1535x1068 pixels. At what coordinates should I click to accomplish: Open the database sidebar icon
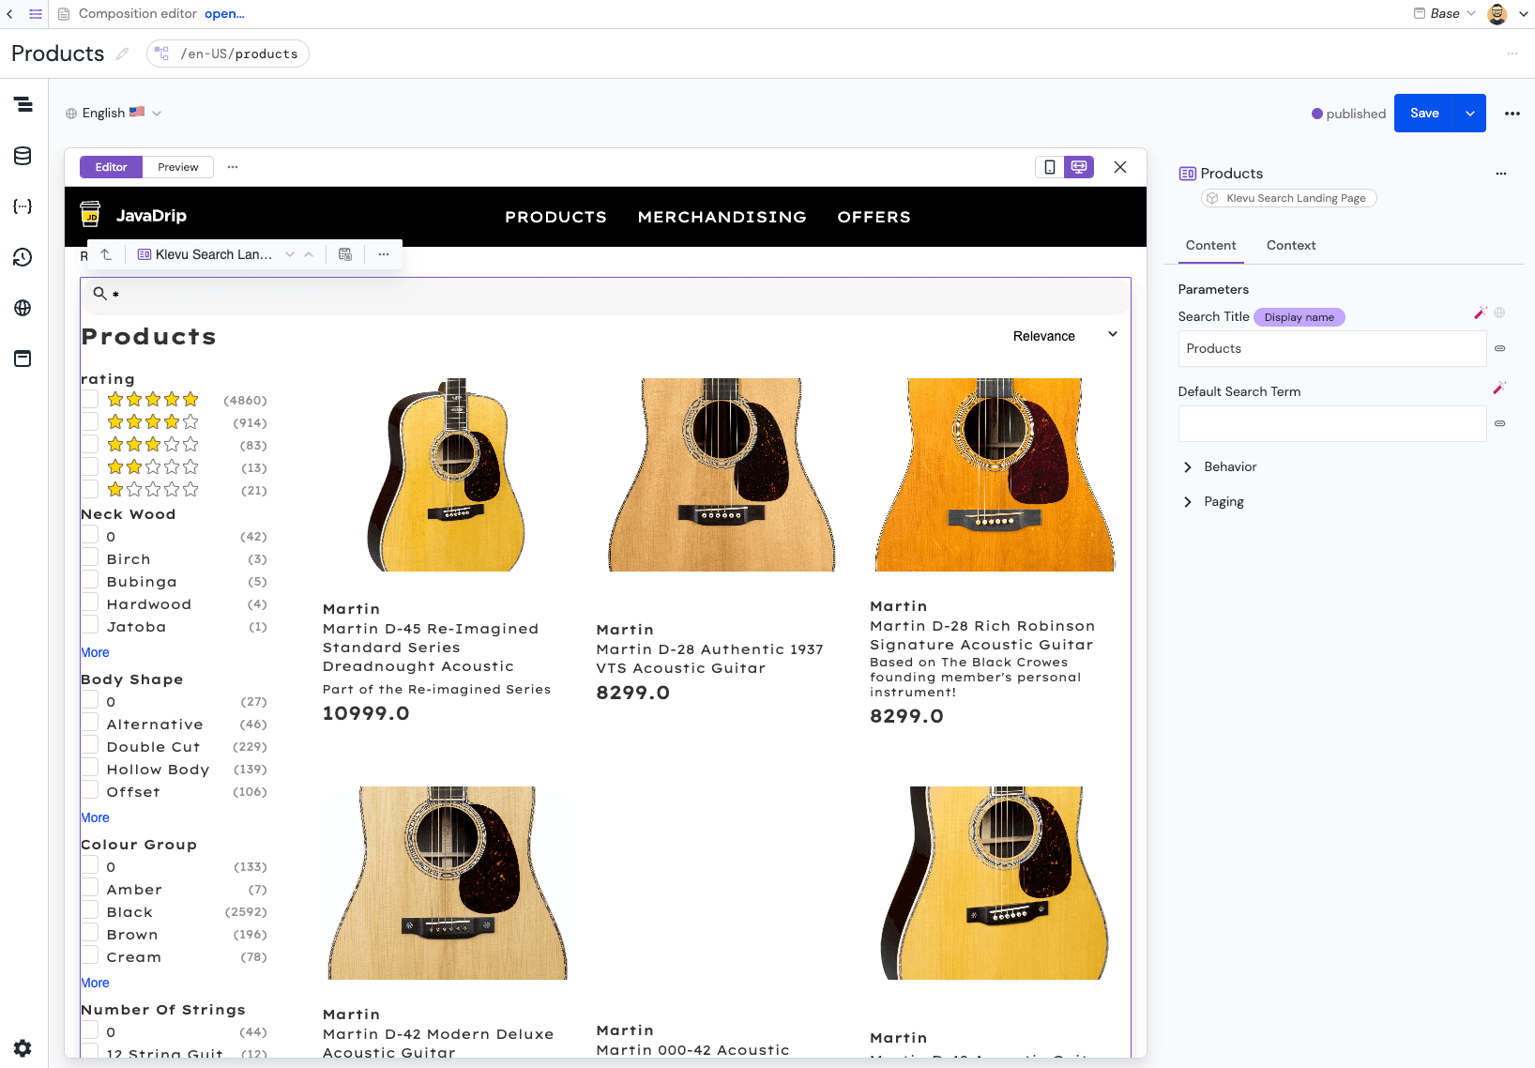point(23,156)
